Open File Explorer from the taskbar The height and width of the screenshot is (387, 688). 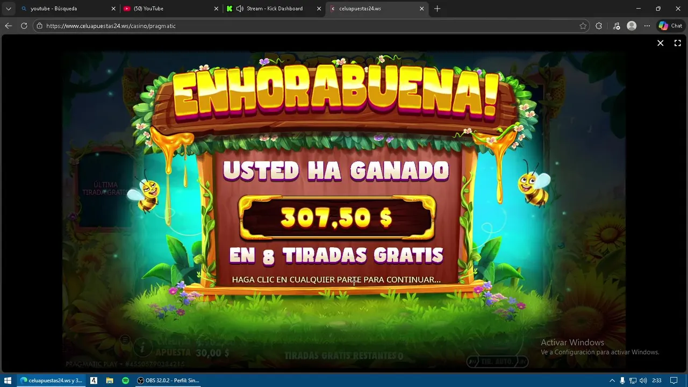(110, 380)
